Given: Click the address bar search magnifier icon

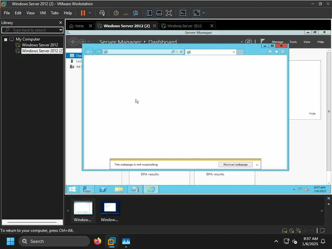Looking at the screenshot, I should 173,52.
